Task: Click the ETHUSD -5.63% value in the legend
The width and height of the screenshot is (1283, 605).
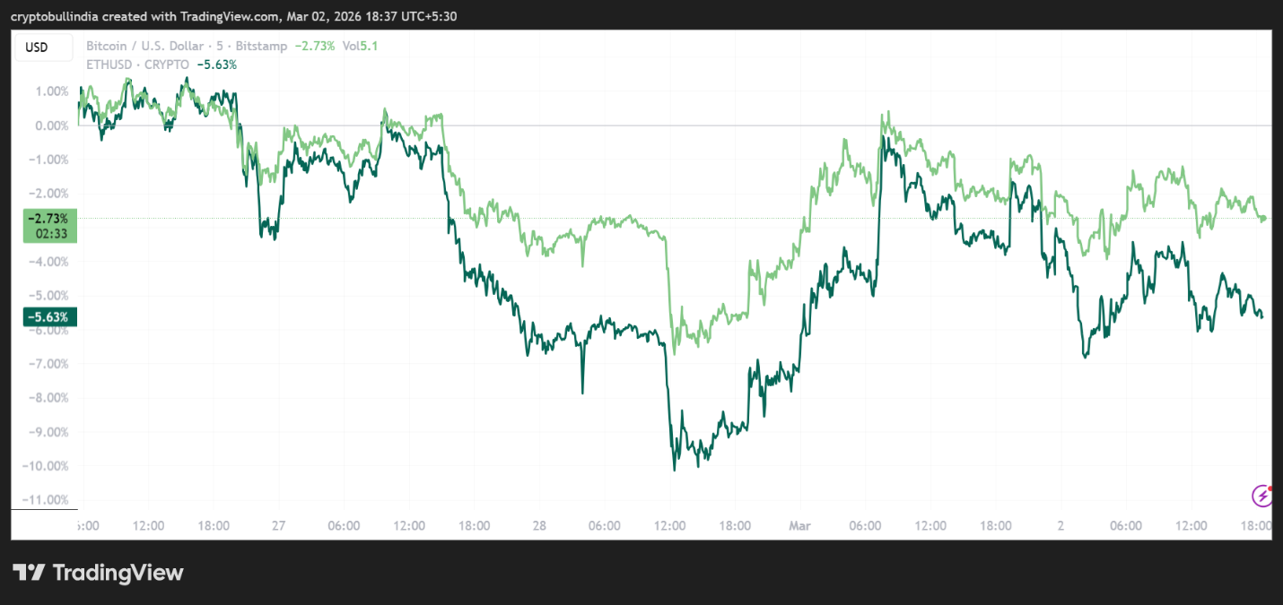Action: pos(216,65)
